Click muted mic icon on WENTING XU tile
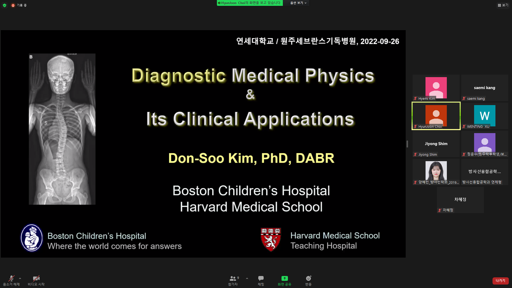 pos(464,126)
